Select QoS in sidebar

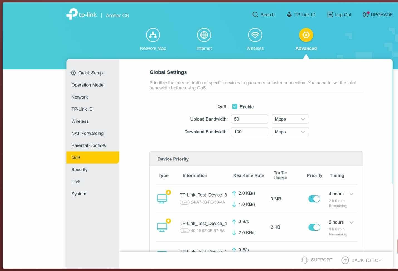(x=93, y=157)
